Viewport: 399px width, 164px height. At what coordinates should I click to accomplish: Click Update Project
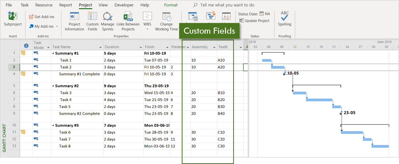click(x=255, y=20)
